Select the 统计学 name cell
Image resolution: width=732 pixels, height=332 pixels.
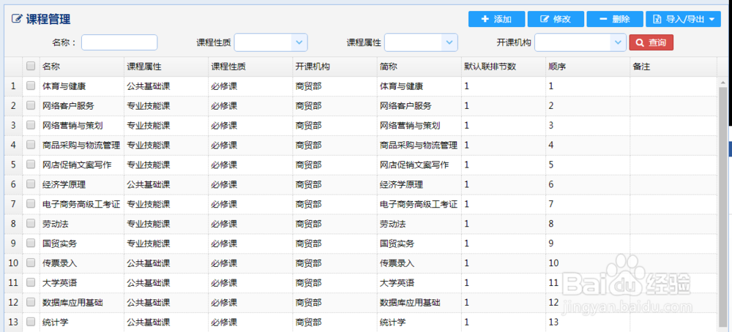(82, 322)
